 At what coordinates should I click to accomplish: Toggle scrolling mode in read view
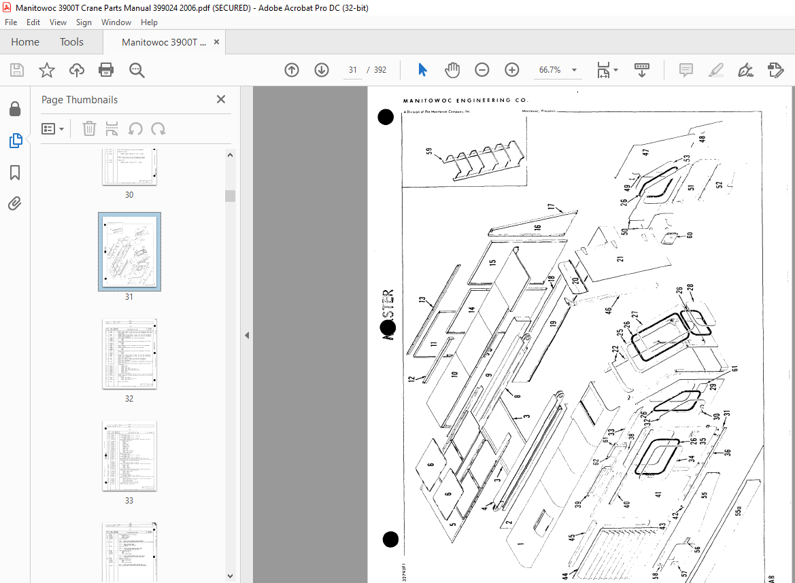(641, 70)
